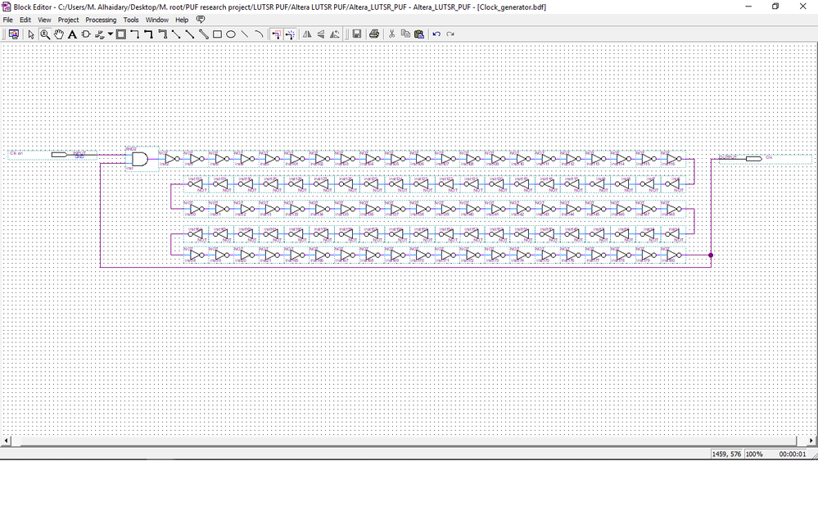Click the Print icon
This screenshot has height=520, width=818.
(374, 34)
